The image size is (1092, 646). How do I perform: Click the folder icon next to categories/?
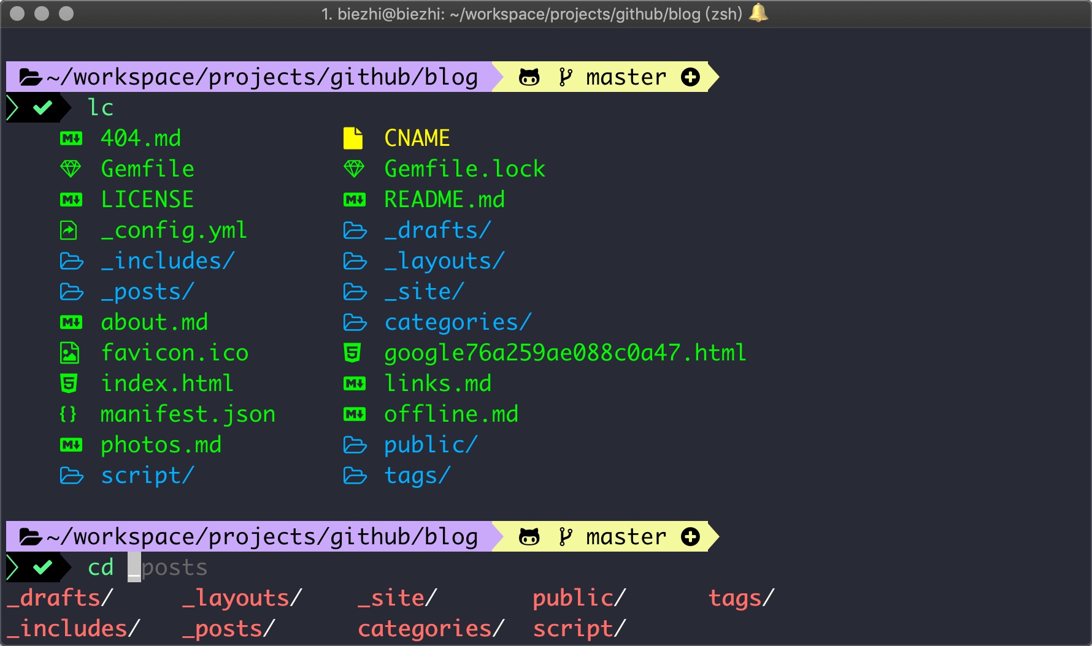point(355,322)
